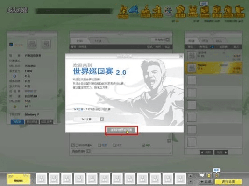This screenshot has width=249, height=186.
Task: Sort players by 等级 column header
Action: coord(190,47)
